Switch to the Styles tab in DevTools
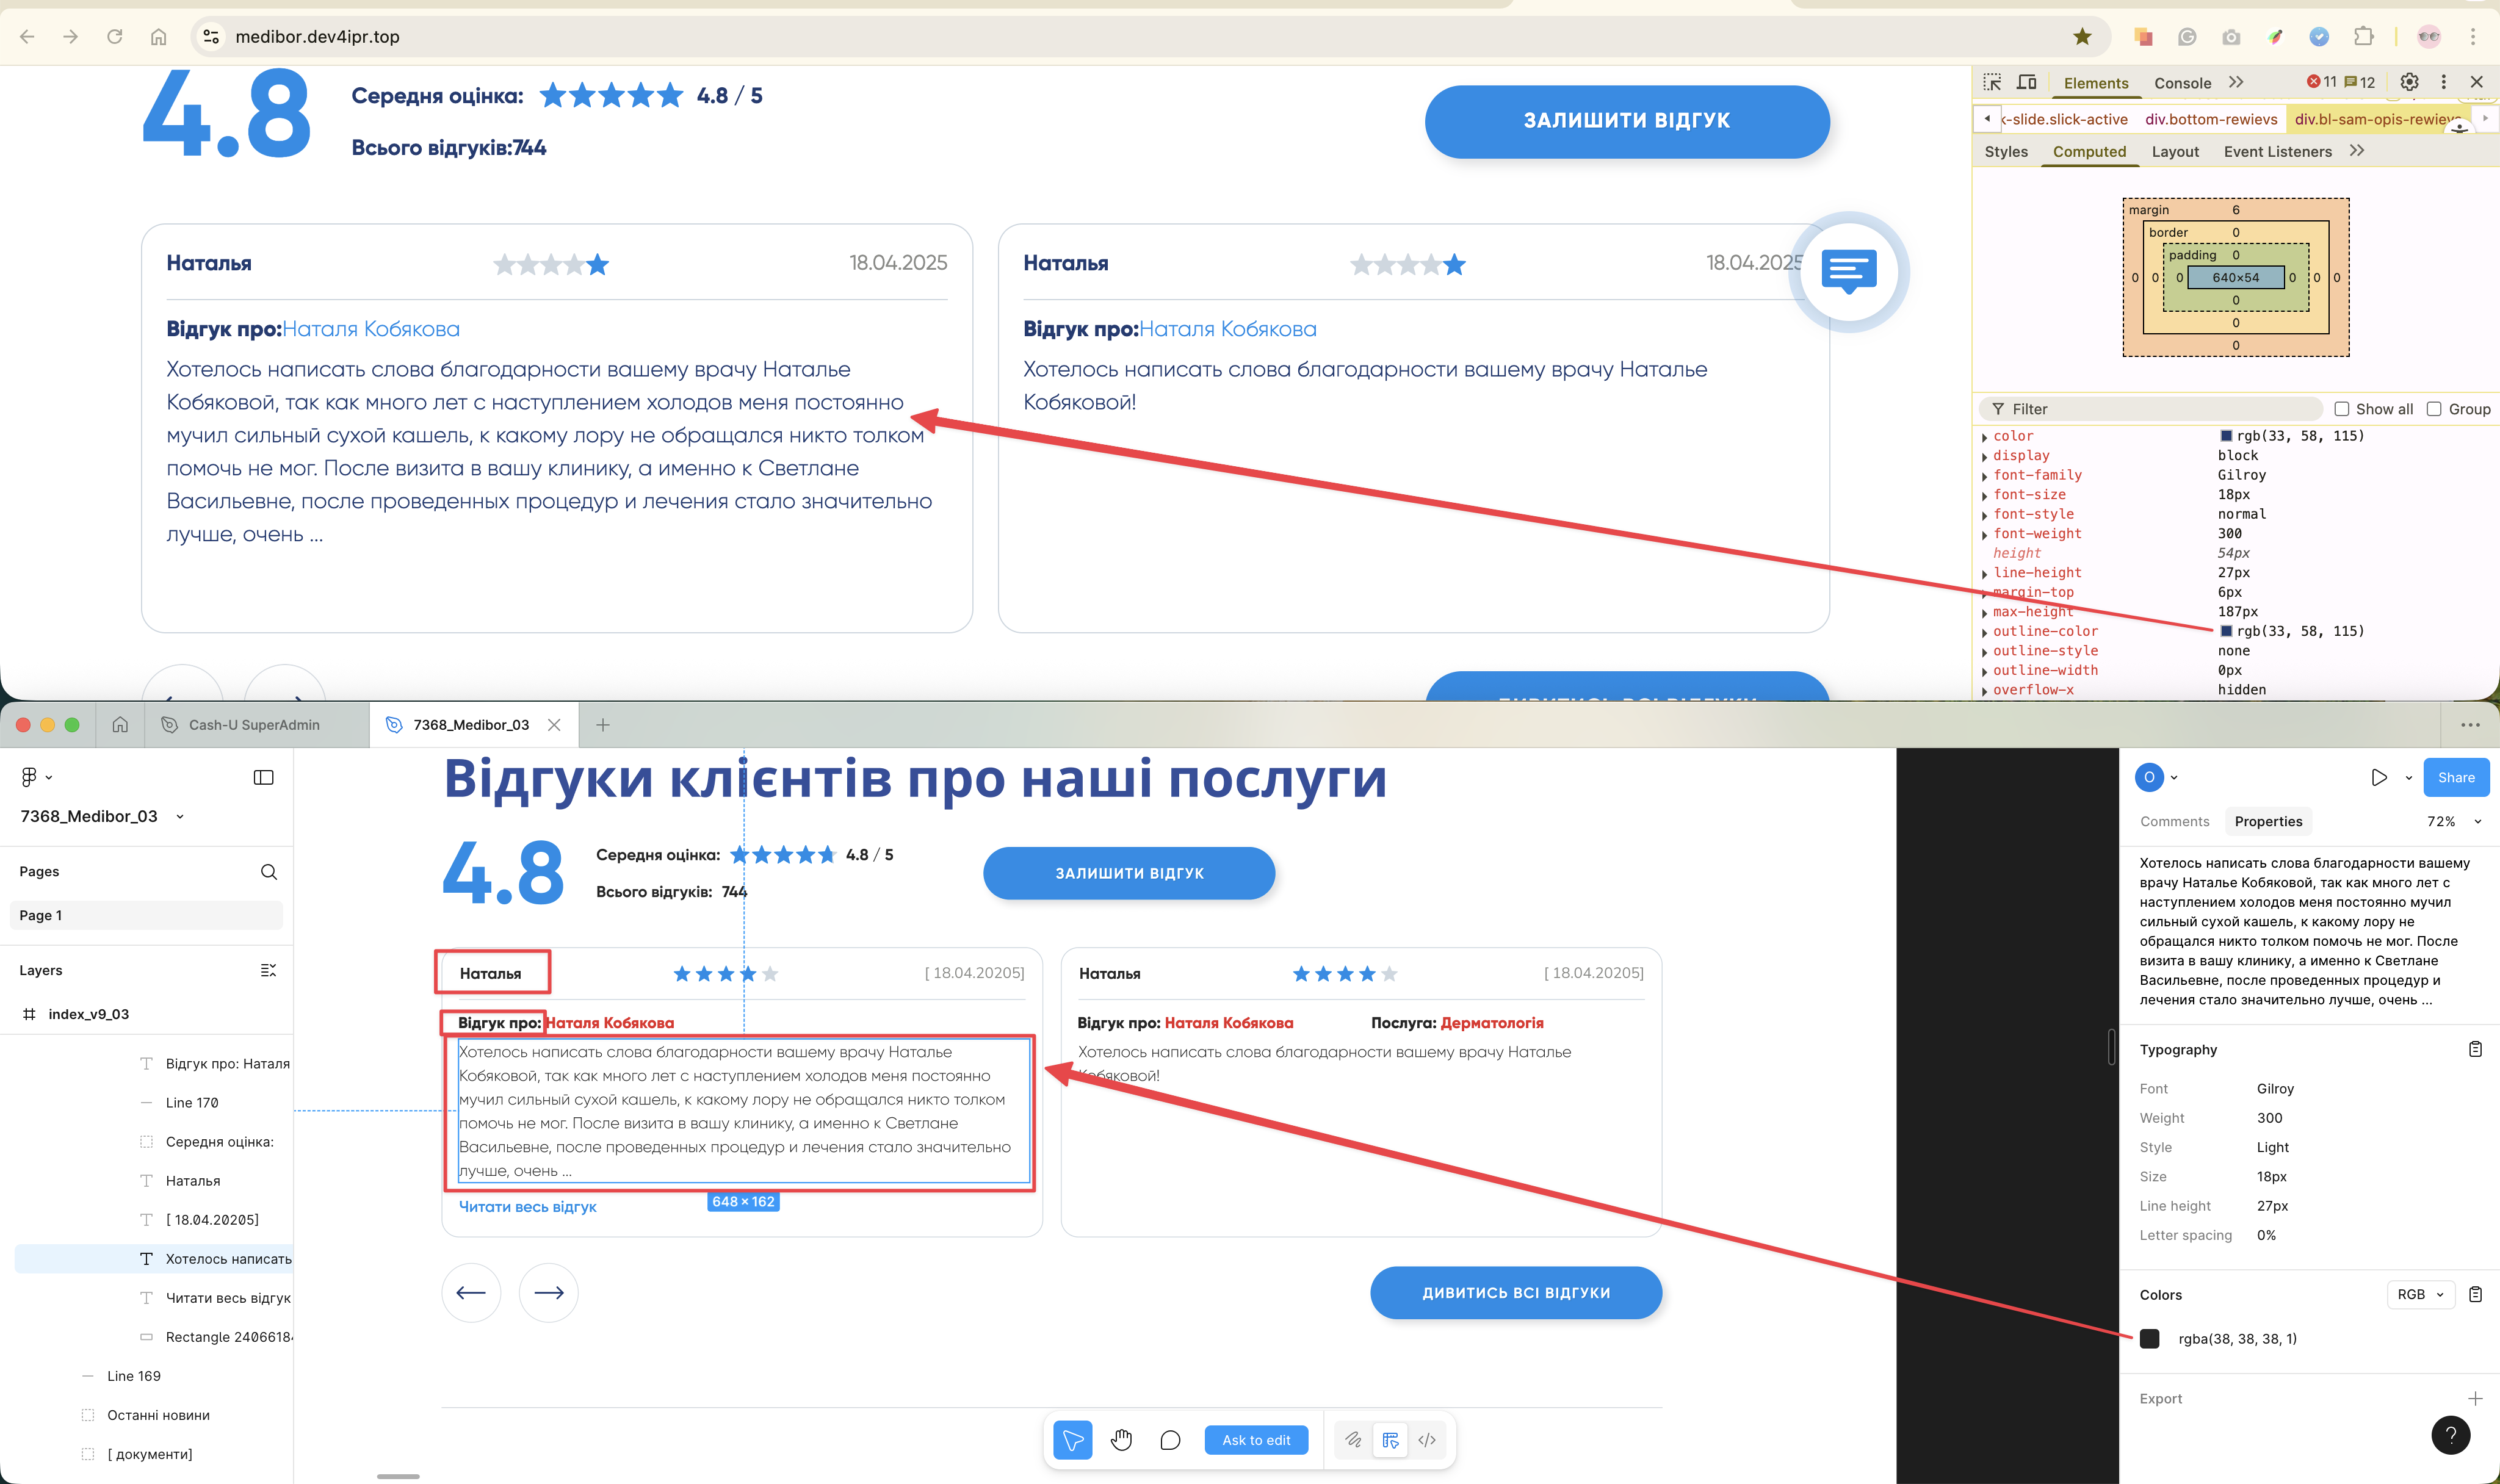This screenshot has height=1484, width=2500. click(2006, 152)
